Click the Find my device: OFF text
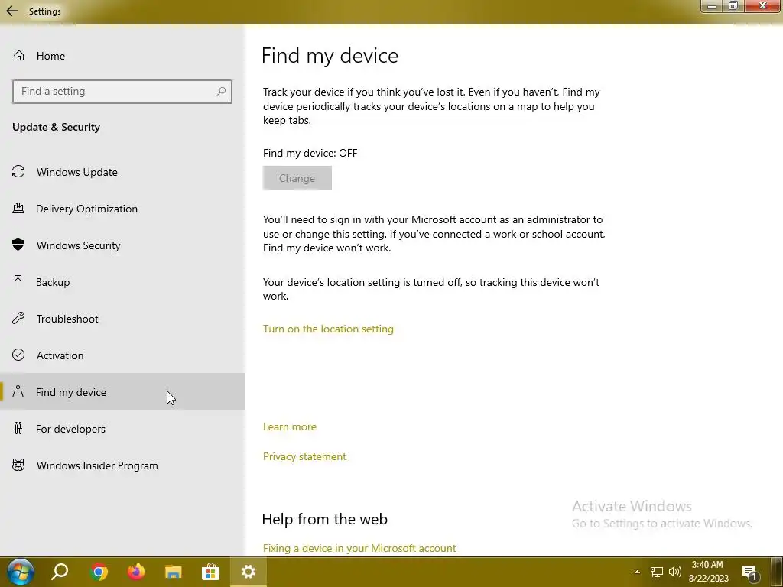Viewport: 783px width, 587px height. (310, 153)
